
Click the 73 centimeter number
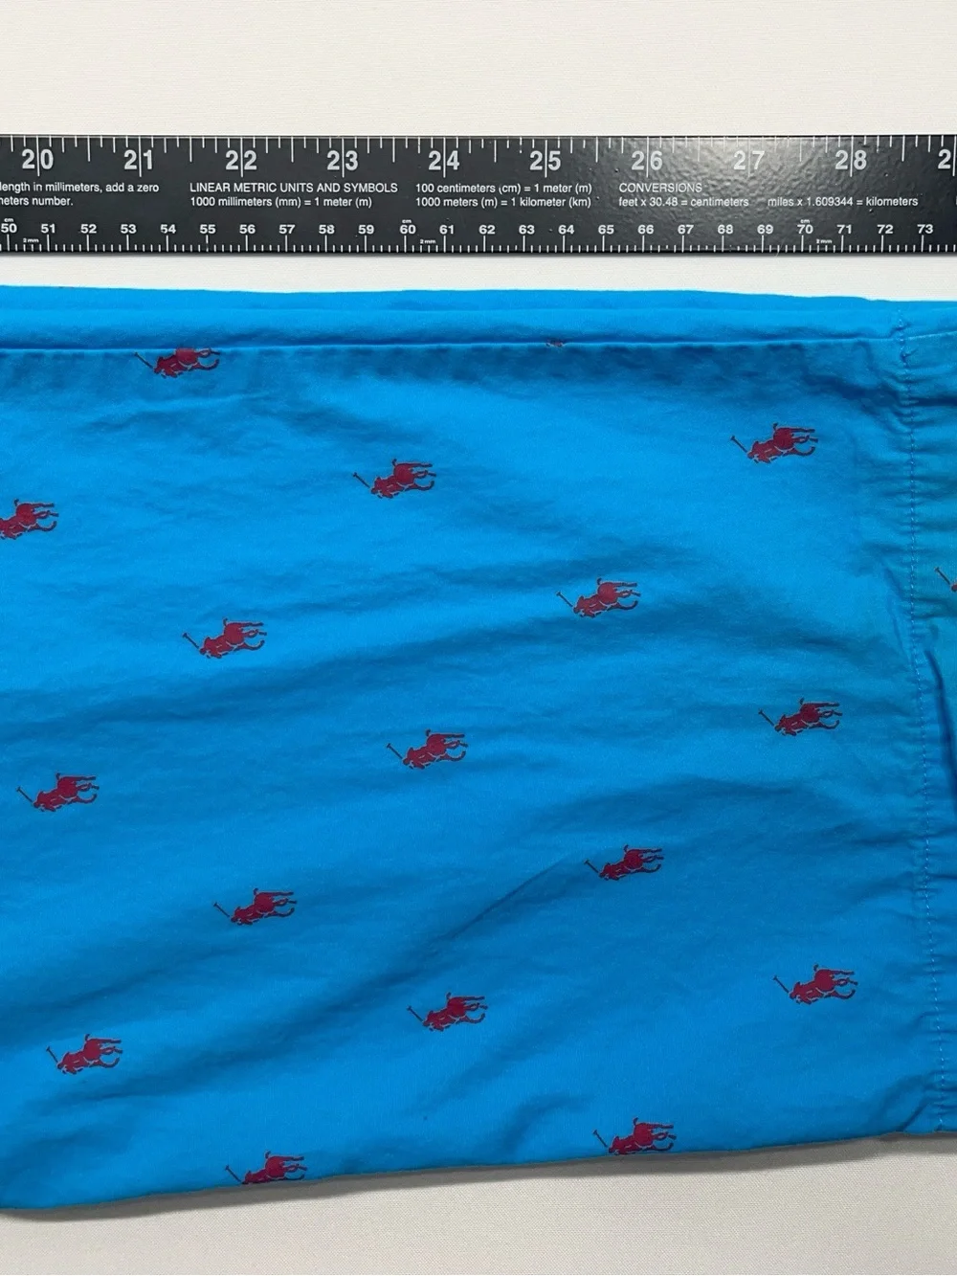(x=924, y=230)
